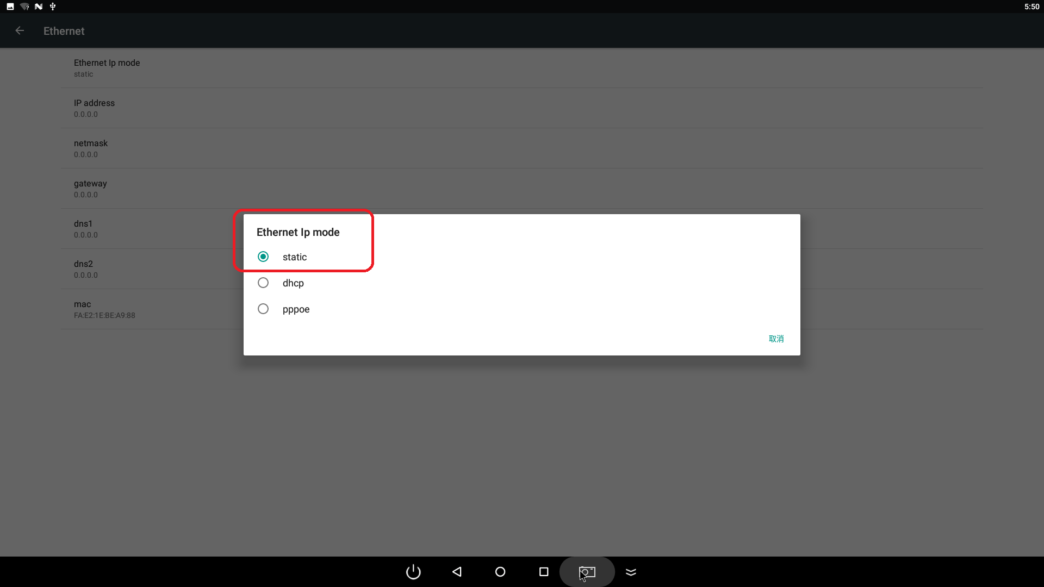Hide navigation bar with double-chevron icon
Viewport: 1044px width, 587px height.
coord(631,572)
